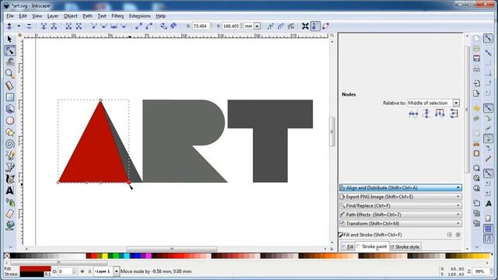Select the Selector arrow tool
498x280 pixels.
tap(9, 39)
